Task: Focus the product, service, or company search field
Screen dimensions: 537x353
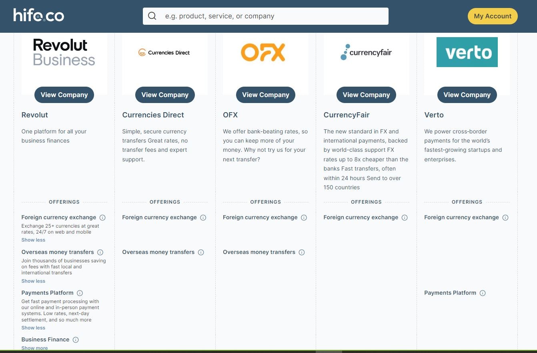Action: coord(266,16)
